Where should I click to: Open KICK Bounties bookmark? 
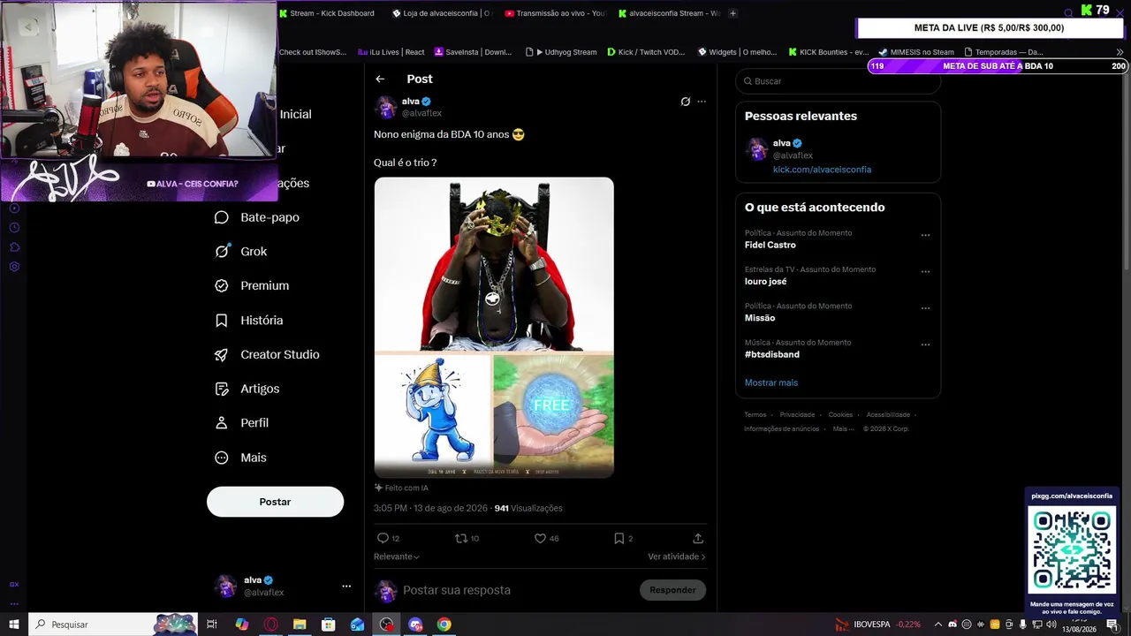[x=829, y=52]
